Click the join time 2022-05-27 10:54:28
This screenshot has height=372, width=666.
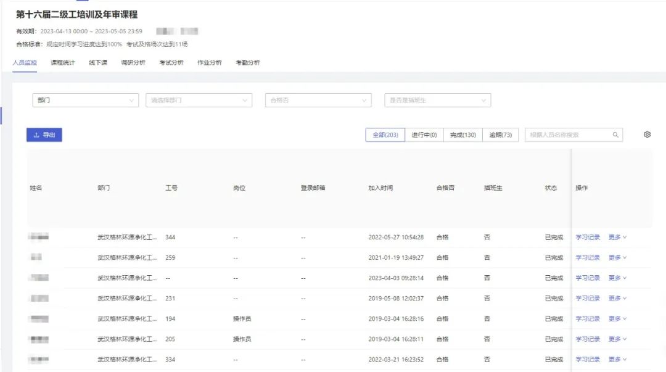(396, 238)
